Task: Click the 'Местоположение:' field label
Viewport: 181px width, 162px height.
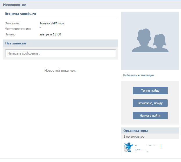Action: tap(18, 29)
